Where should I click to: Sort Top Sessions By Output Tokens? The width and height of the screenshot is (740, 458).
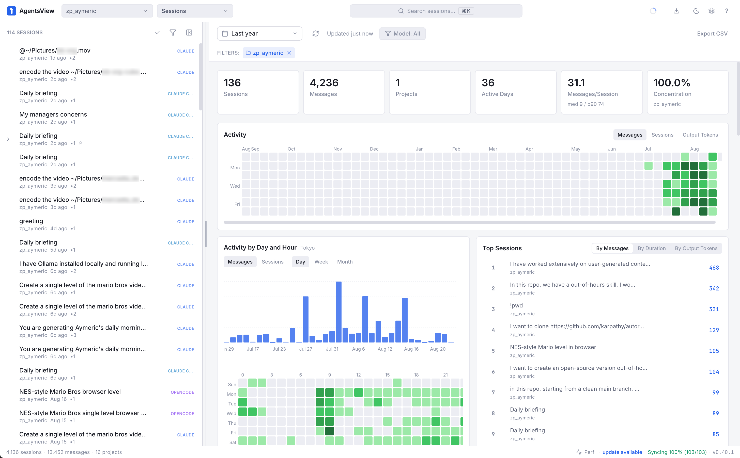[x=696, y=248]
